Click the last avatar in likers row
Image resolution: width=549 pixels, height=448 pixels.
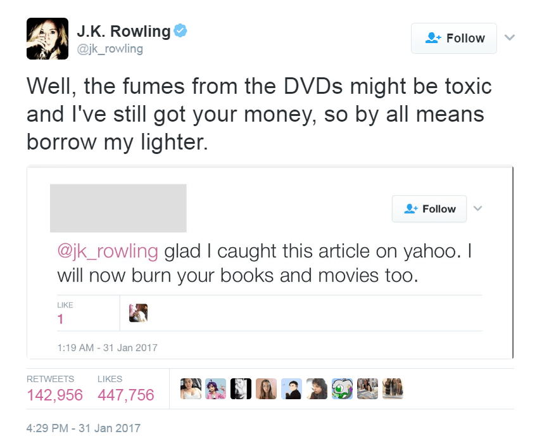(393, 389)
